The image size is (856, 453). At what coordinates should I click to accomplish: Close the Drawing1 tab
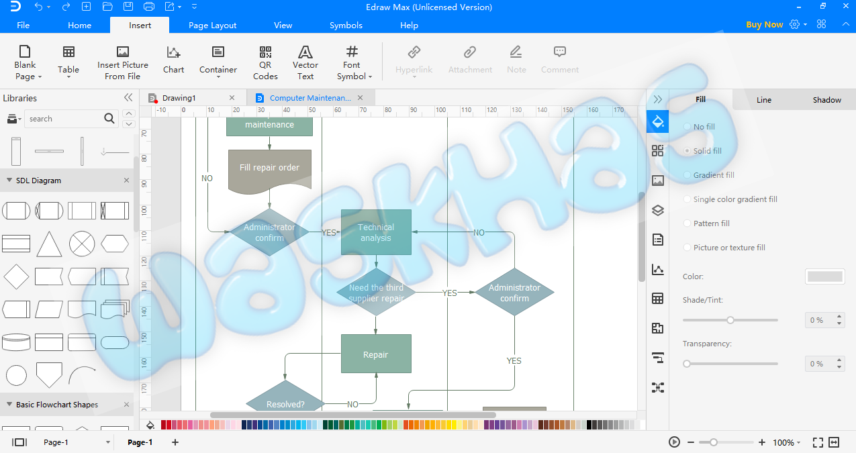232,98
